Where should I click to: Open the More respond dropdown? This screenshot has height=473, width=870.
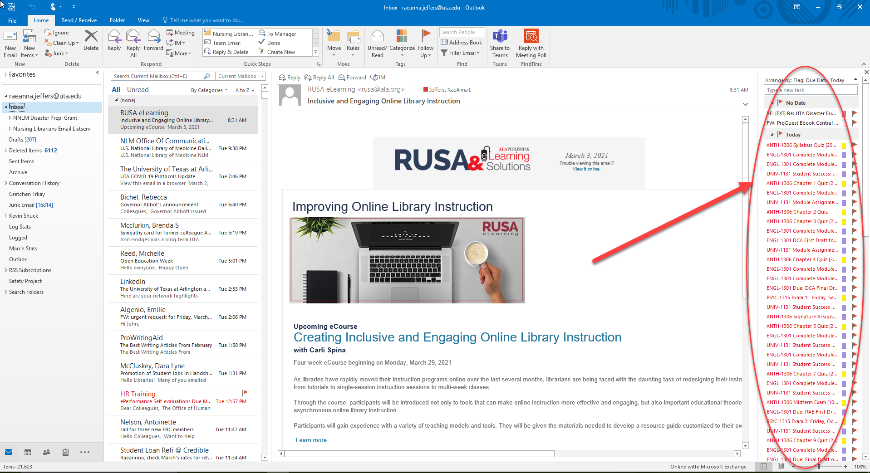click(x=179, y=54)
